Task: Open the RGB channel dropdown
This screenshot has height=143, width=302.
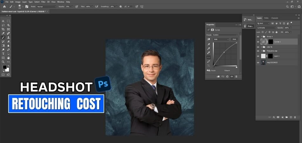Action: [x=221, y=39]
